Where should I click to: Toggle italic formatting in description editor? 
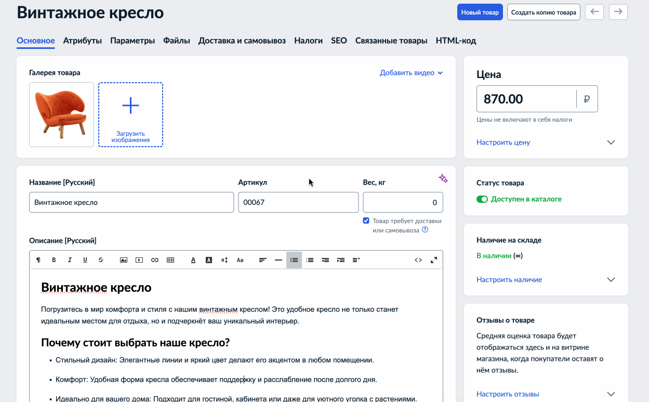tap(70, 260)
